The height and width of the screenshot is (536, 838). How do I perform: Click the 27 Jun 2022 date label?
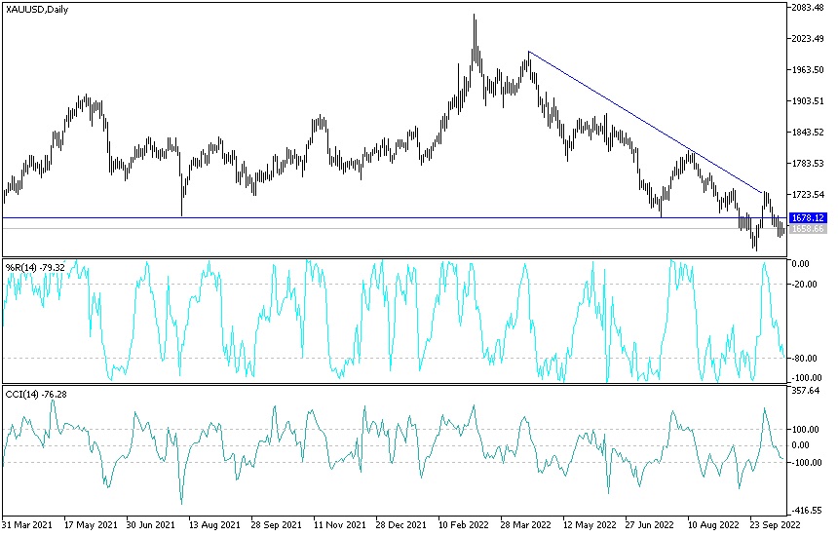(650, 524)
